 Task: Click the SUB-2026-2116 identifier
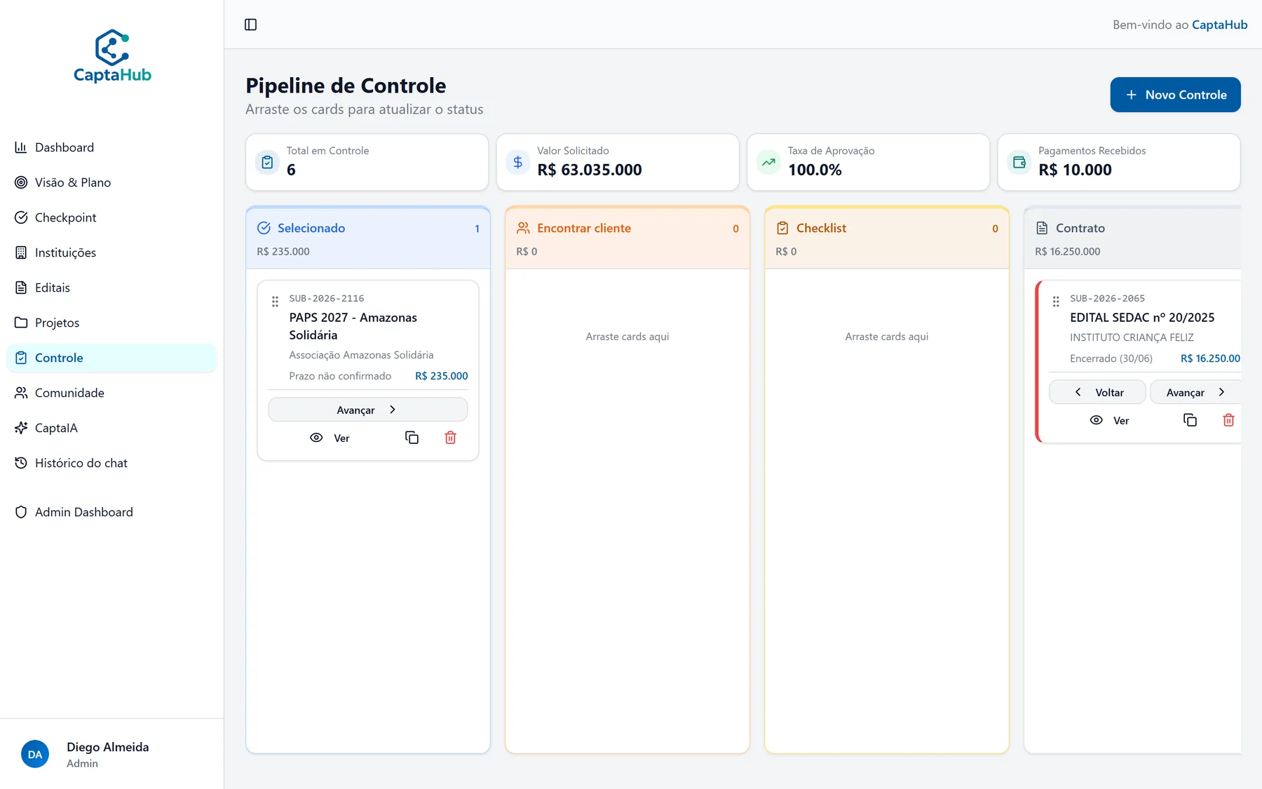[327, 298]
